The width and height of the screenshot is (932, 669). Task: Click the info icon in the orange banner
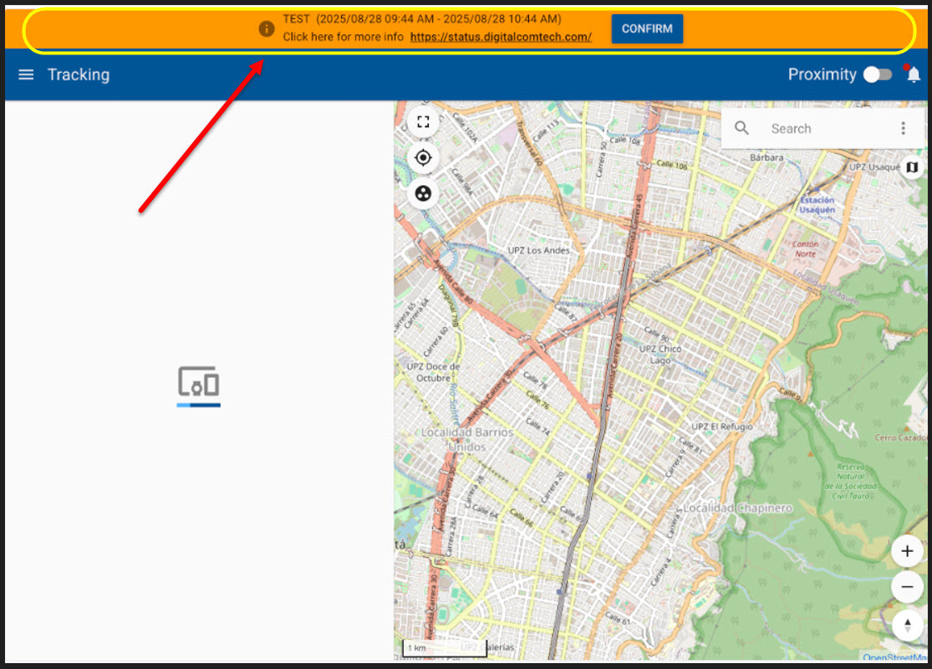click(267, 28)
